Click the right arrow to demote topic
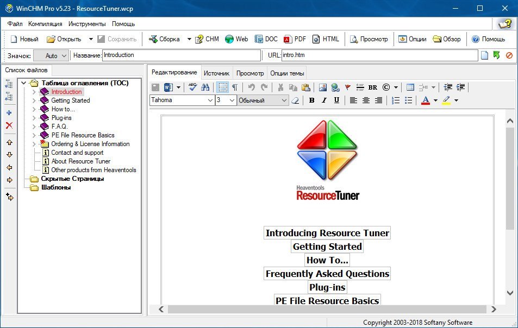Viewport: 518px width, 328px height. pos(9,180)
